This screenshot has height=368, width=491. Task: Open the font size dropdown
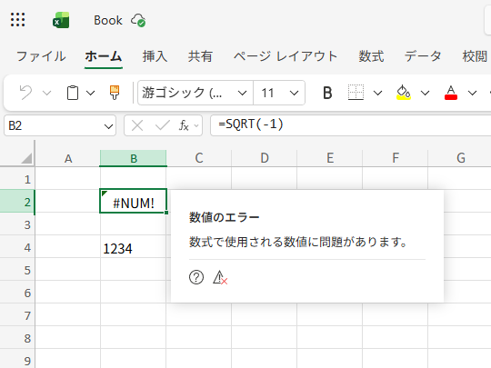click(294, 93)
